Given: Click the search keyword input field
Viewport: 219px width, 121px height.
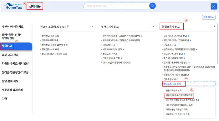Looking at the screenshot, I should click(x=117, y=6).
